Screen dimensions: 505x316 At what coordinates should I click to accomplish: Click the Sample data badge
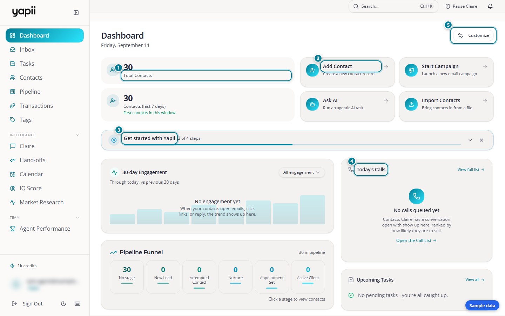point(482,305)
